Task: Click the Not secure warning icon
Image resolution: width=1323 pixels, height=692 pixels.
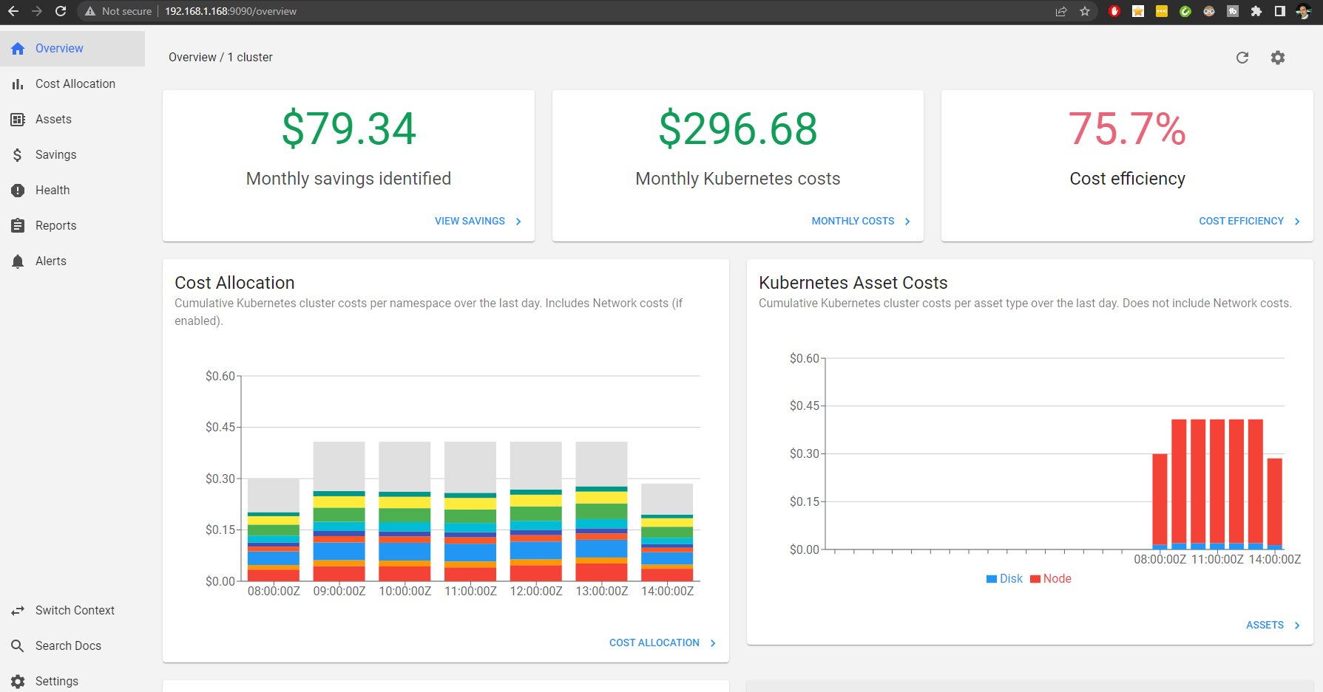Action: [x=90, y=11]
